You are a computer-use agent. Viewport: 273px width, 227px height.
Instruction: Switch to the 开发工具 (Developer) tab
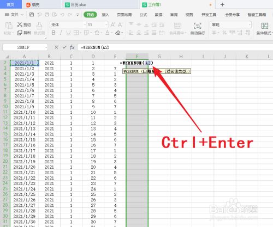point(209,15)
